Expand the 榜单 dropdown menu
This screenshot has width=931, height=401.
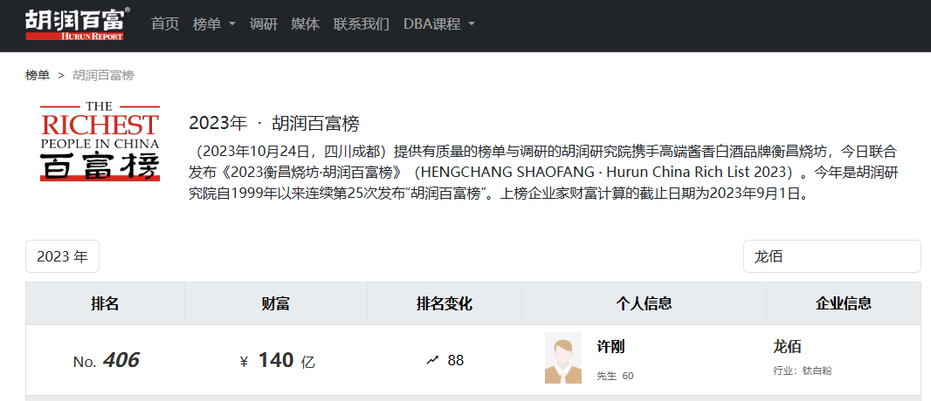[x=214, y=24]
